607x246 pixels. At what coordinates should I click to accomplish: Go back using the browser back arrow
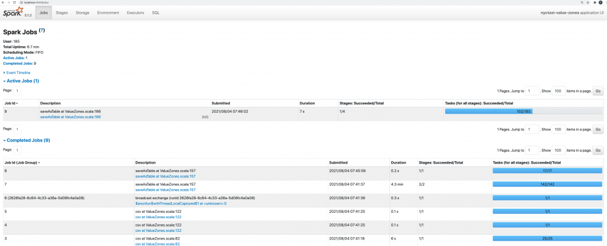[3, 2]
